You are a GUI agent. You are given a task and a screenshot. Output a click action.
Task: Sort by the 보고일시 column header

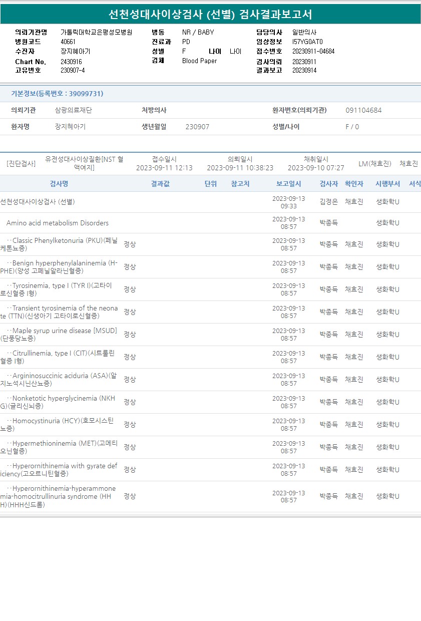pyautogui.click(x=289, y=184)
